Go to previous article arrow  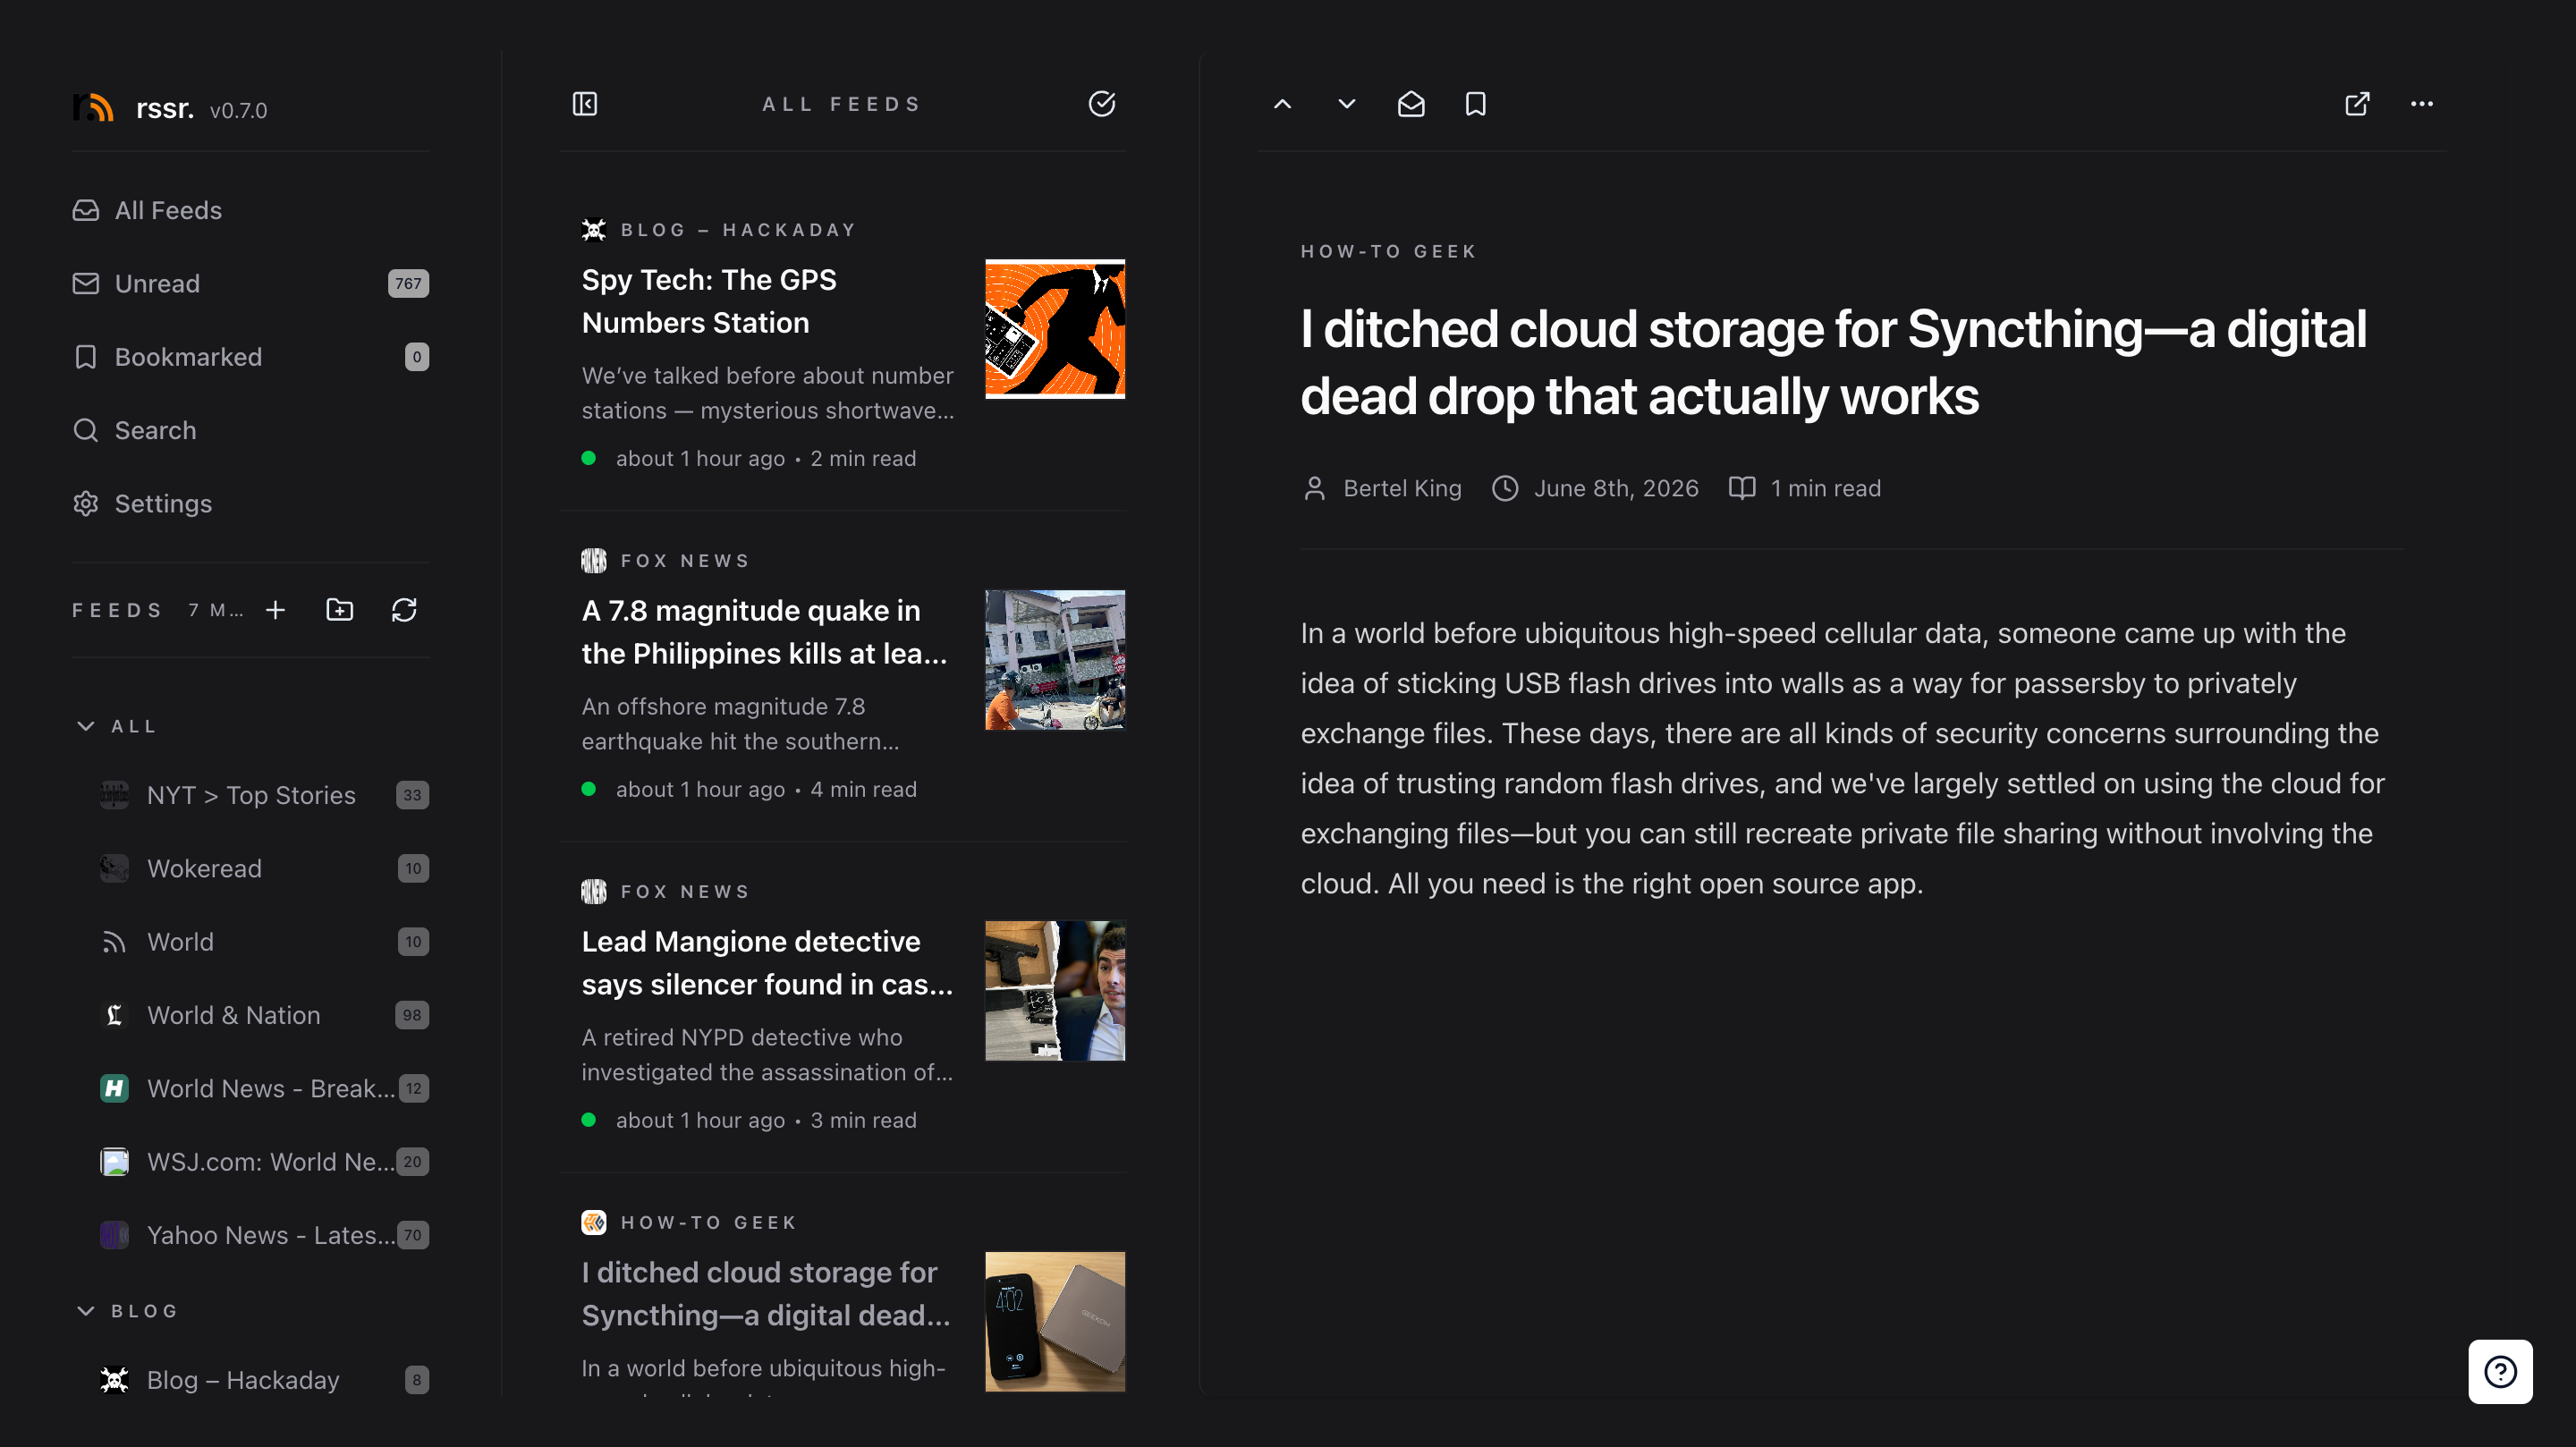tap(1283, 104)
